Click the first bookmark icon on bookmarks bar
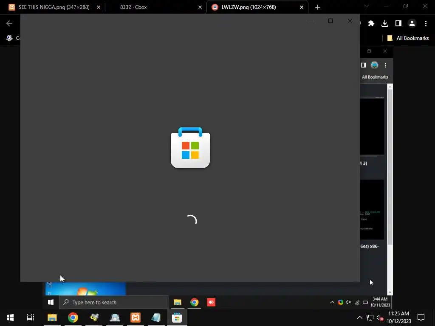The width and height of the screenshot is (435, 326). (9, 38)
